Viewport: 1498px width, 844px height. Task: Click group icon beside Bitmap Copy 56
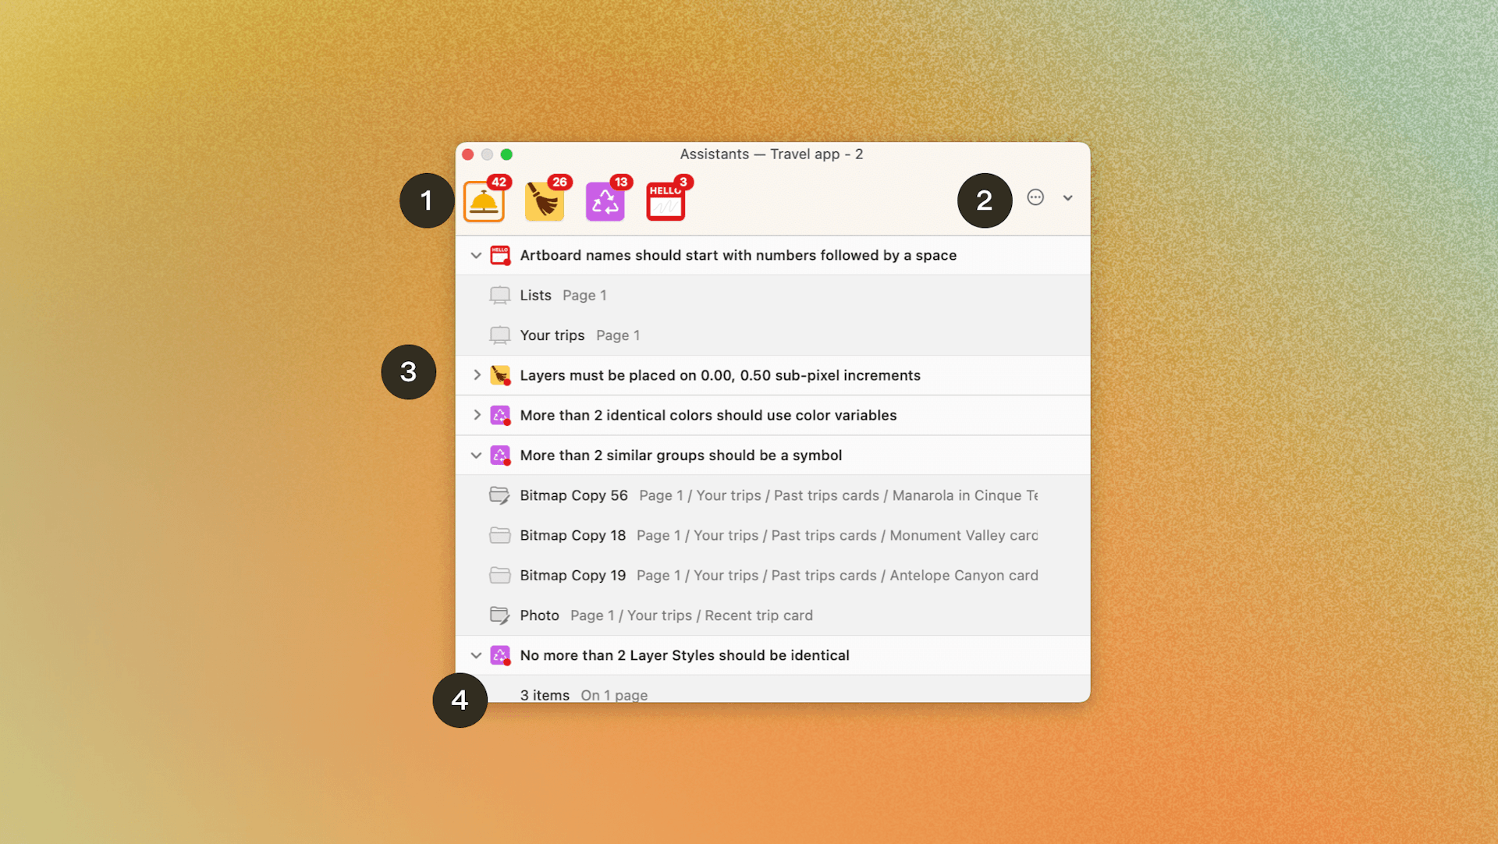pos(499,495)
